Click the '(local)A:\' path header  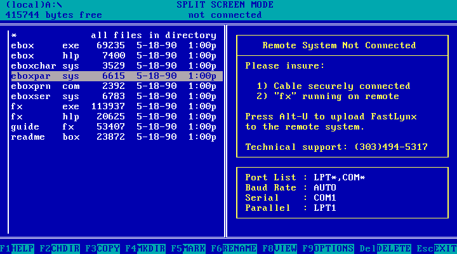click(x=34, y=5)
